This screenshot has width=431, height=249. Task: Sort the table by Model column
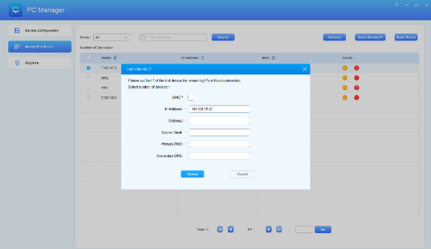[x=115, y=58]
